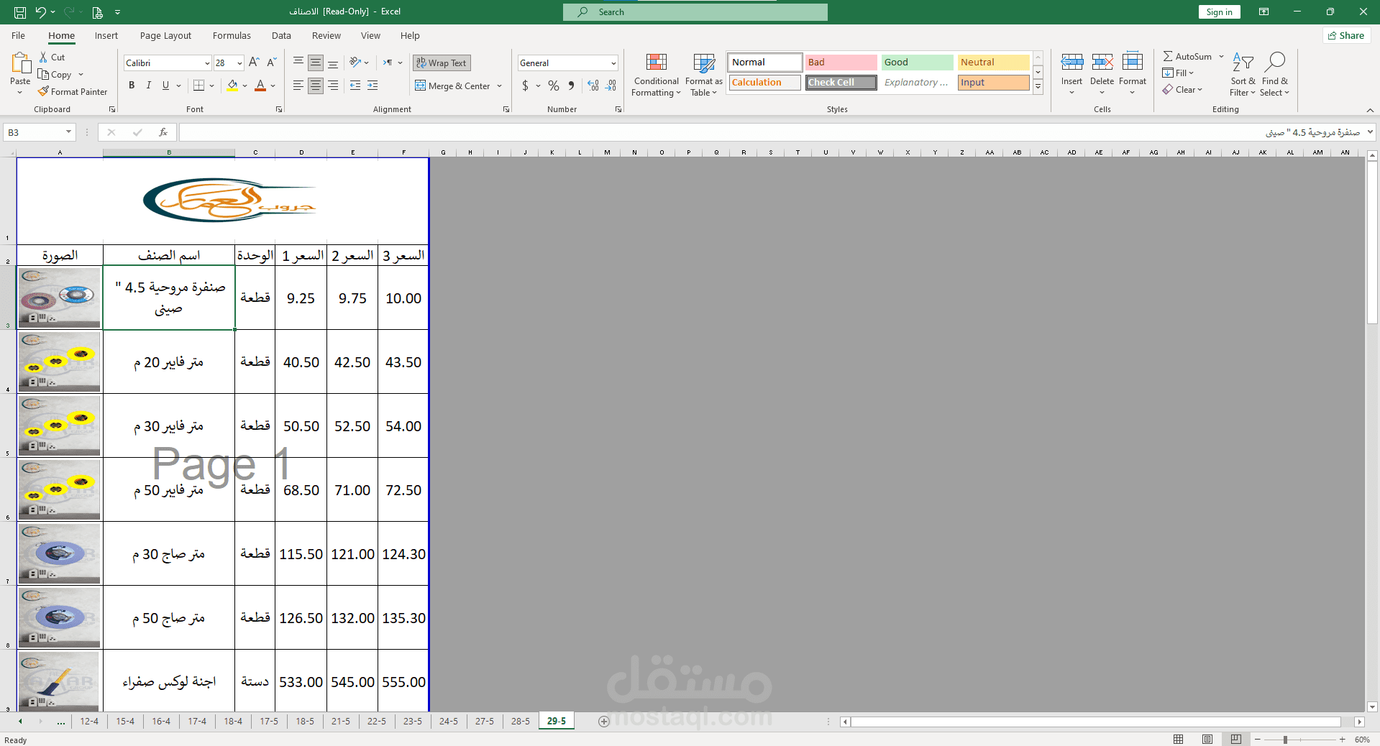Click the Format cells icon
The width and height of the screenshot is (1380, 746).
[x=1133, y=62]
